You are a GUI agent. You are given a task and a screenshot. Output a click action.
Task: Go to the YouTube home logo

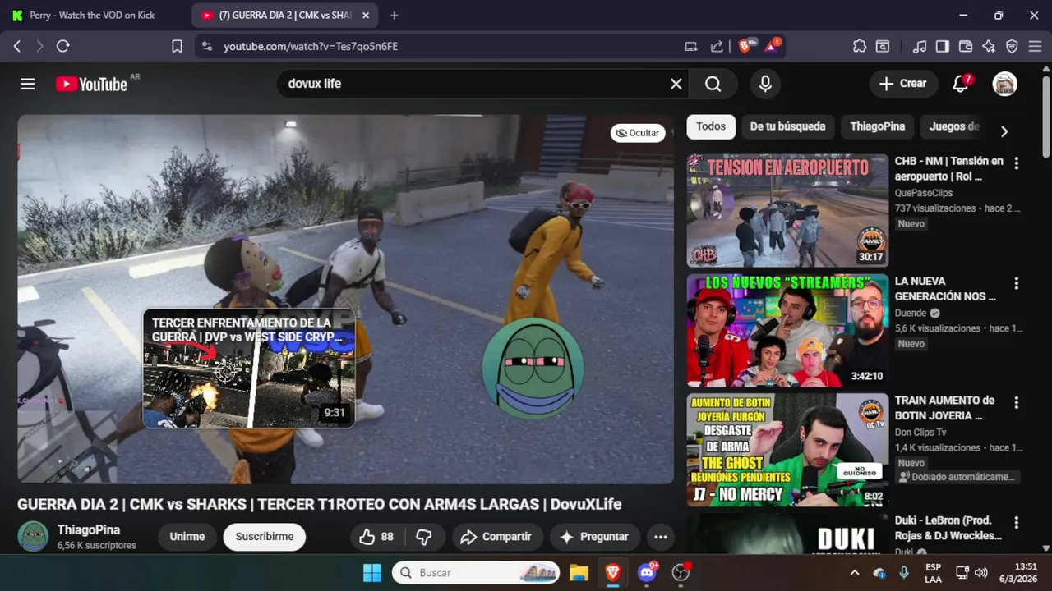(x=91, y=84)
